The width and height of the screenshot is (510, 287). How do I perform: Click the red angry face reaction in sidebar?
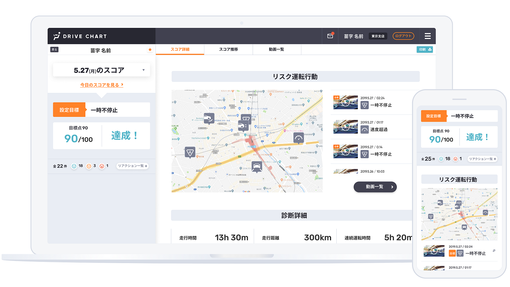tap(102, 166)
